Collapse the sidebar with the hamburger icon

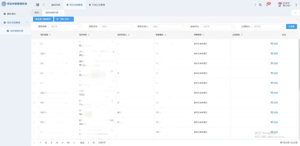coord(37,5)
